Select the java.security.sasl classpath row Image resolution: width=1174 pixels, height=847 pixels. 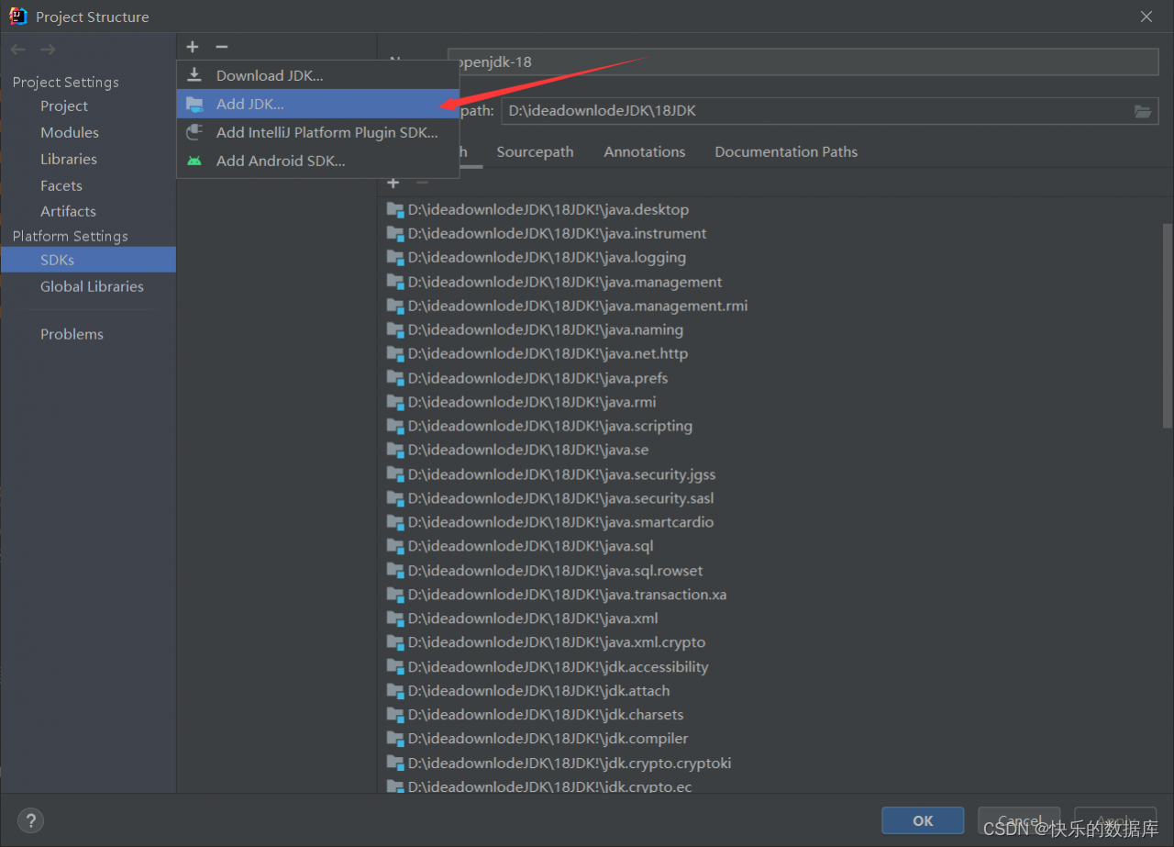click(770, 498)
